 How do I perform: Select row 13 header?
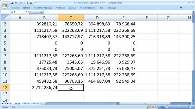[5, 94]
